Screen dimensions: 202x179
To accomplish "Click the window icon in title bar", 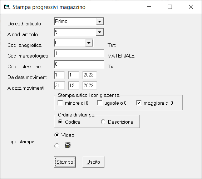I will (7, 7).
